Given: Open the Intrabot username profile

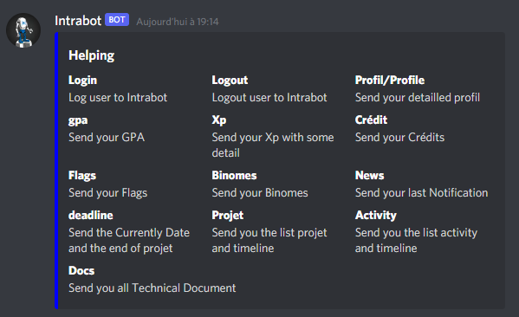Looking at the screenshot, I should [78, 21].
